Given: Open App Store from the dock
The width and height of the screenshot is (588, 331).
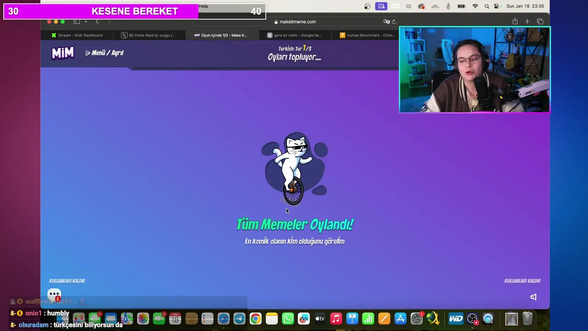Looking at the screenshot, I should (x=401, y=319).
